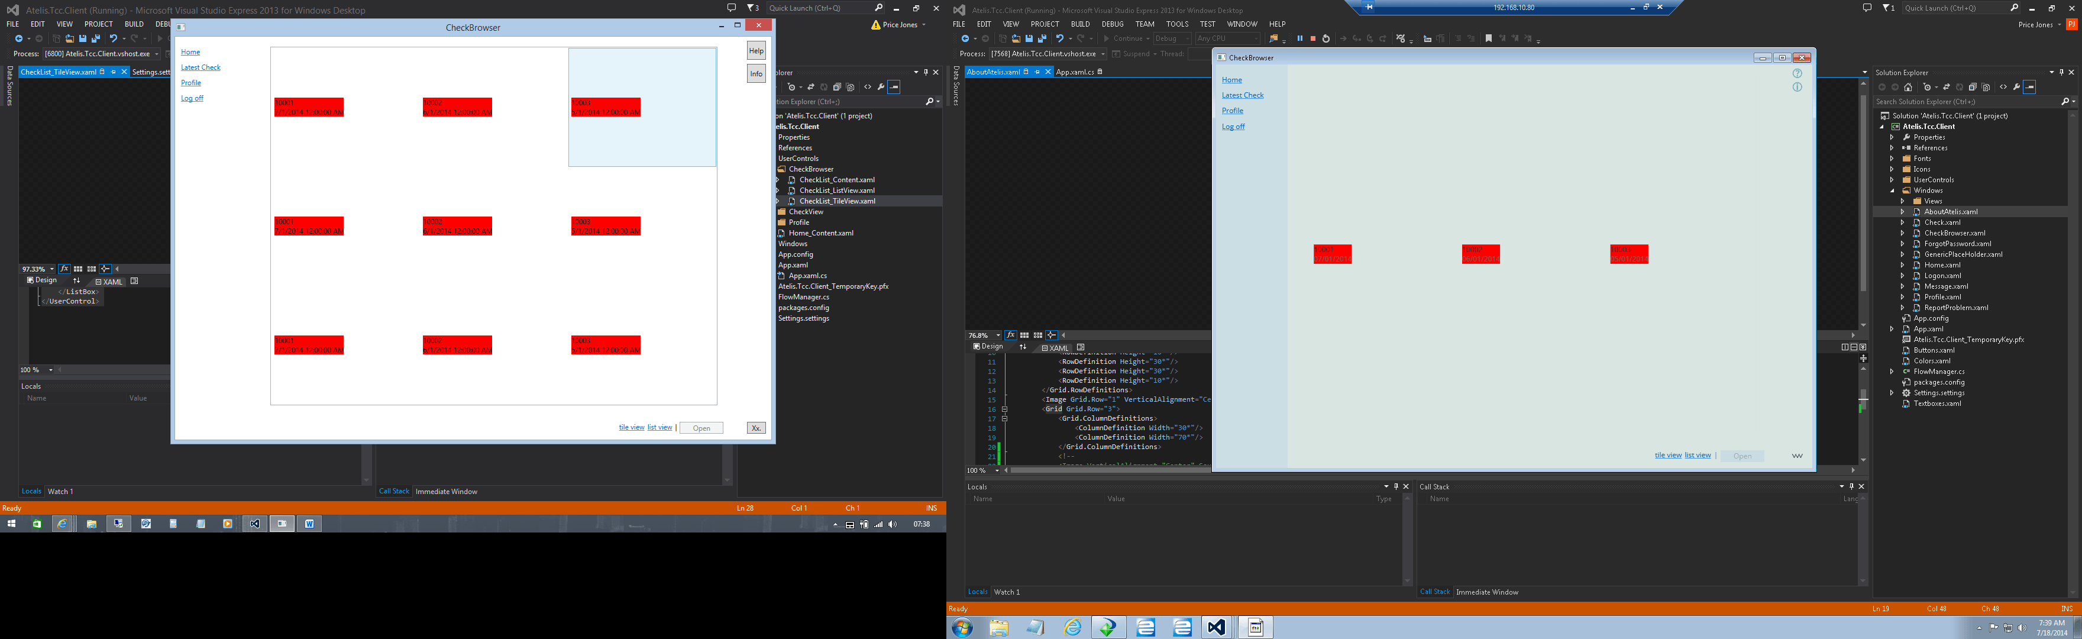Click Home icon in right Solution Explorer
2082x639 pixels.
(1908, 88)
